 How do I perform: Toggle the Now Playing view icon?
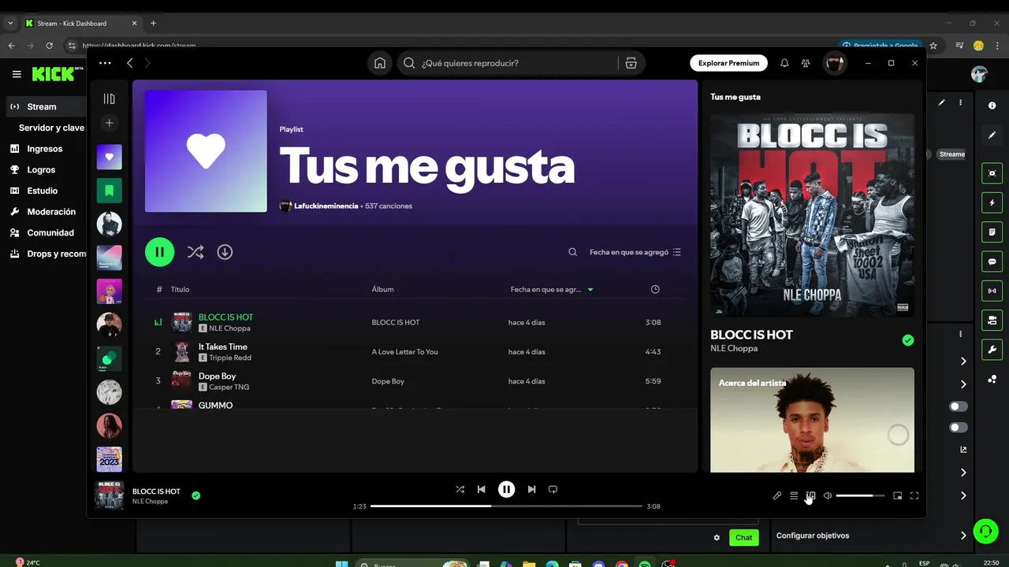pyautogui.click(x=810, y=495)
